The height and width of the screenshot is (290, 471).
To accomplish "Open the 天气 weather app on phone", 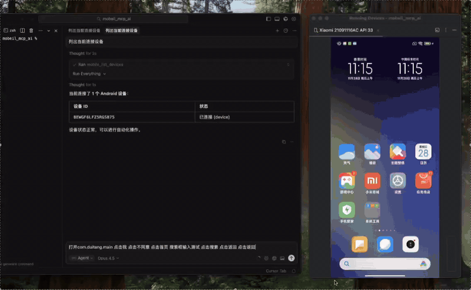I will (x=347, y=154).
